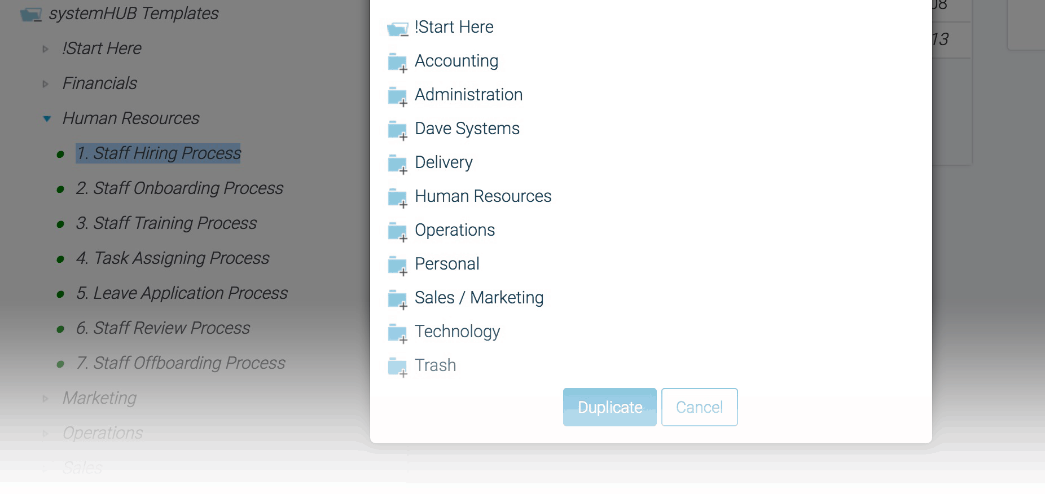
Task: Click the Delivery folder icon
Action: [x=397, y=163]
